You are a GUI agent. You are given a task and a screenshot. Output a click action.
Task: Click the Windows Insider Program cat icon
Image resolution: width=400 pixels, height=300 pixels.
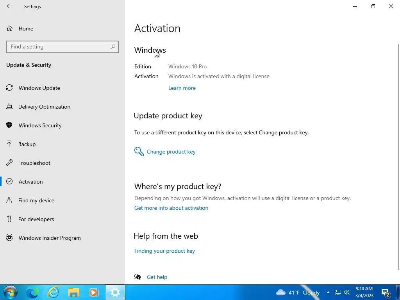(x=9, y=238)
